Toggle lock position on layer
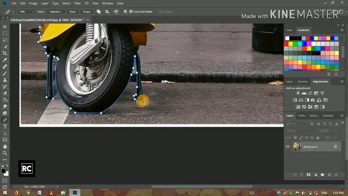 pos(307,138)
